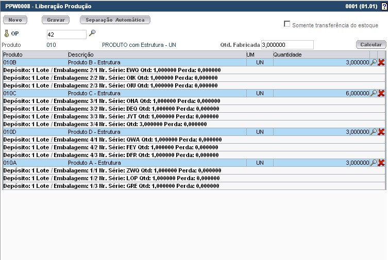
Task: Enable Somente transferência do estoque checkbox
Action: pyautogui.click(x=287, y=24)
